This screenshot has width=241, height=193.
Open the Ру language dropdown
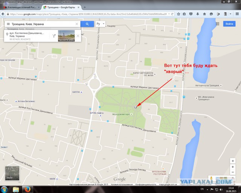pyautogui.click(x=101, y=24)
